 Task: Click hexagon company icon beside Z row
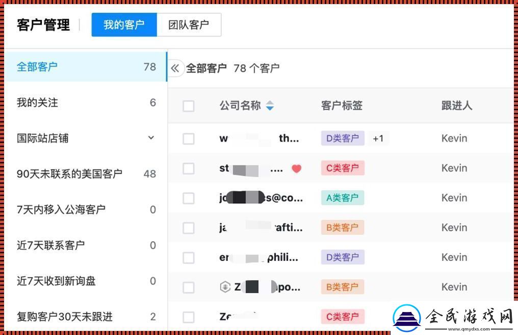225,286
